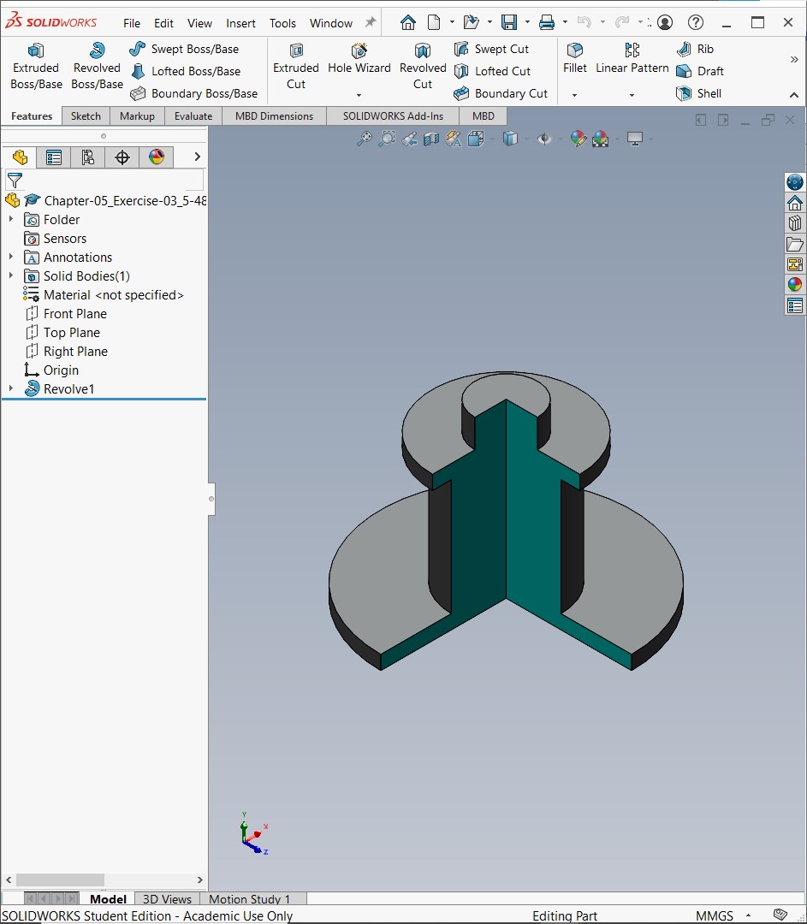
Task: Click Open document icon
Action: pos(471,22)
